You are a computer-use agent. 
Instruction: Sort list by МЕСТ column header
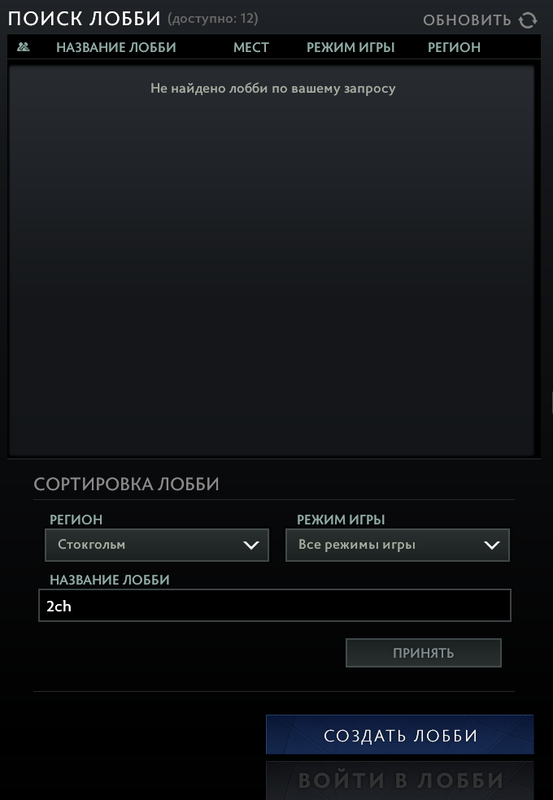pos(251,47)
